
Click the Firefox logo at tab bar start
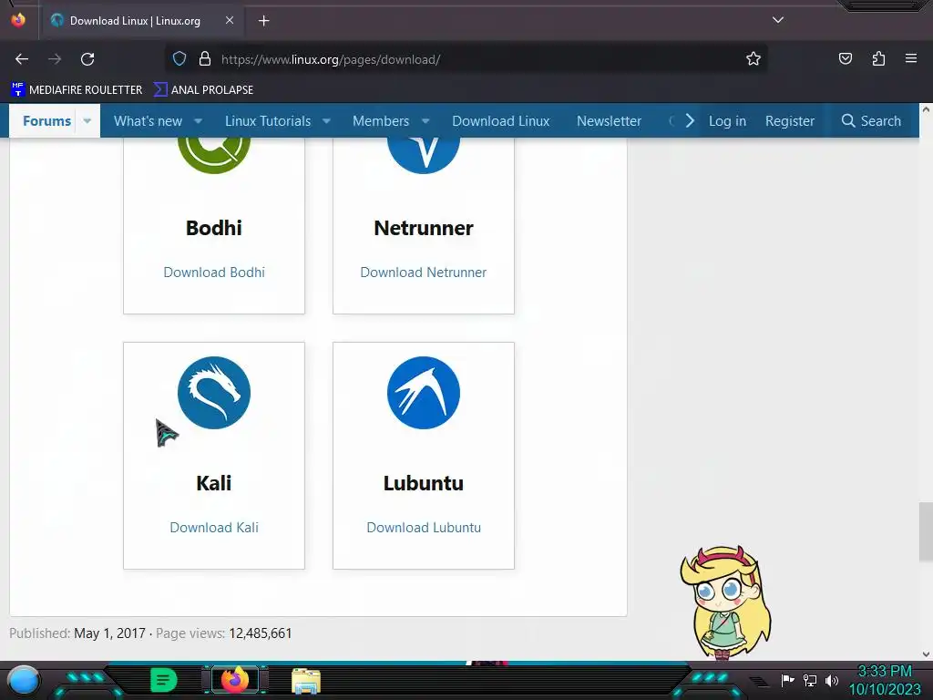18,20
